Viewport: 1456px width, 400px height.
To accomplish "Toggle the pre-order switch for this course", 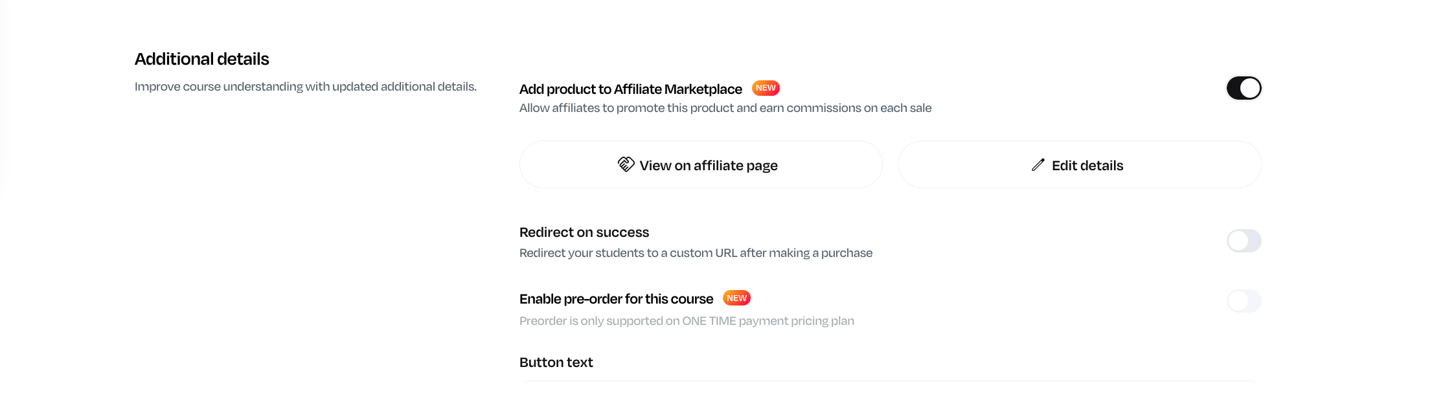I will coord(1244,301).
